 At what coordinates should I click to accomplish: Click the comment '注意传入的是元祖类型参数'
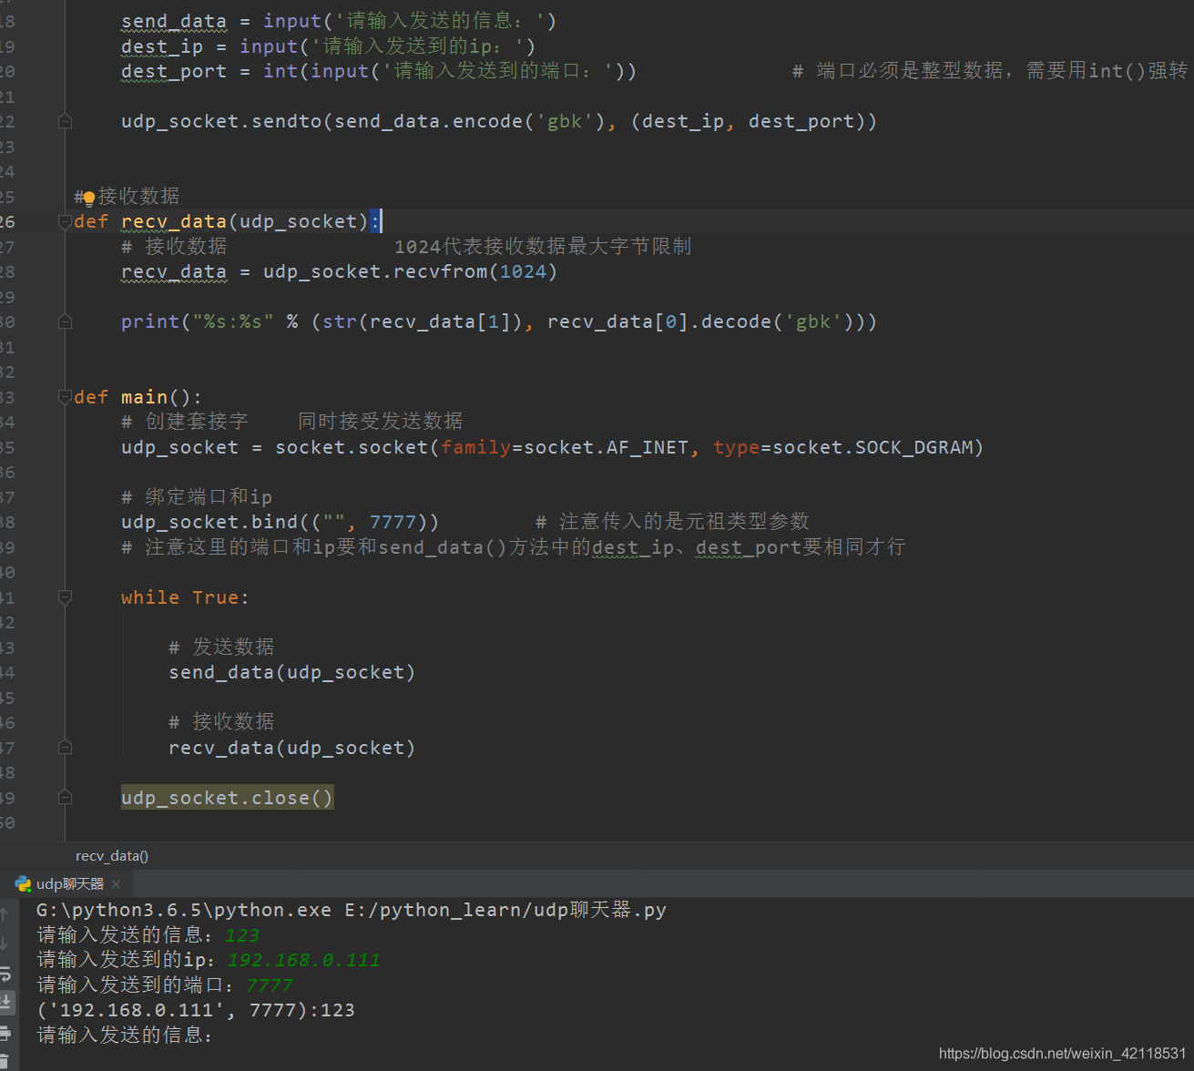click(672, 522)
